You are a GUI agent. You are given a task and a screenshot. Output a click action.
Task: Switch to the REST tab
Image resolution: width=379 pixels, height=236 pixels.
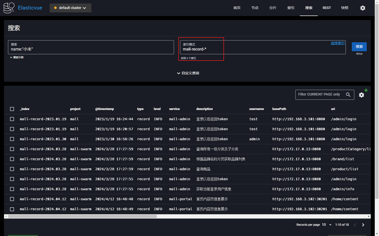327,8
